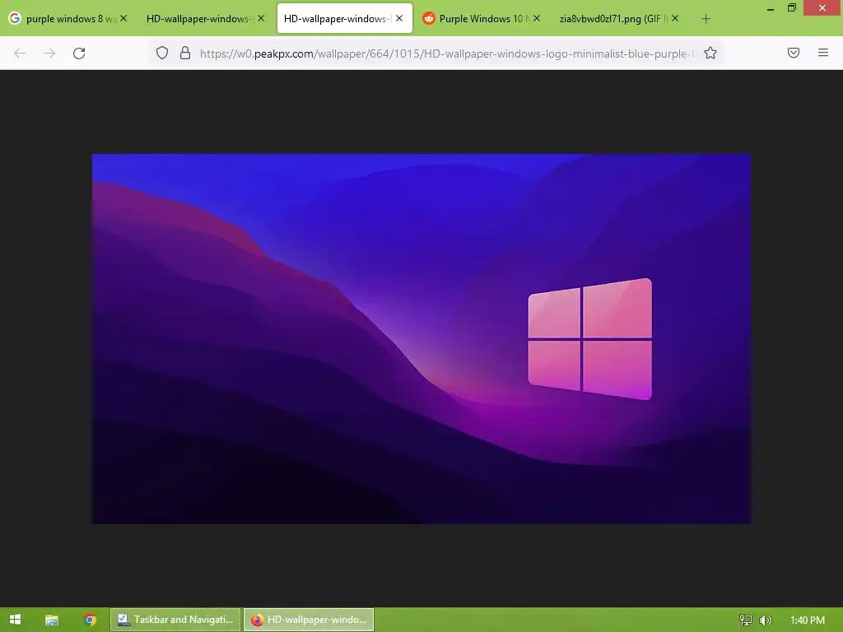Open the tracking protection shield icon
Viewport: 843px width, 632px height.
pos(162,53)
